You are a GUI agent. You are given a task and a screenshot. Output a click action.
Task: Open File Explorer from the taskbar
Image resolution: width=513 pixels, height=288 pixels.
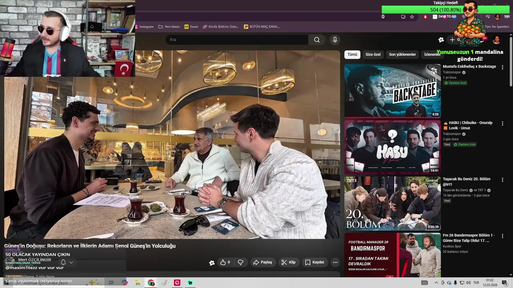click(137, 283)
